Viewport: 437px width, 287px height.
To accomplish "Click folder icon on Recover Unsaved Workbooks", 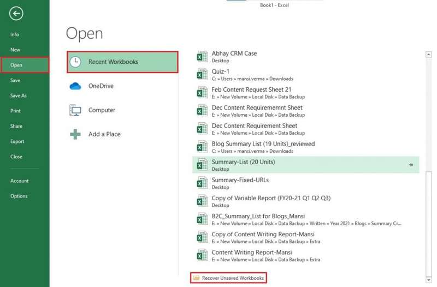I will tap(197, 278).
